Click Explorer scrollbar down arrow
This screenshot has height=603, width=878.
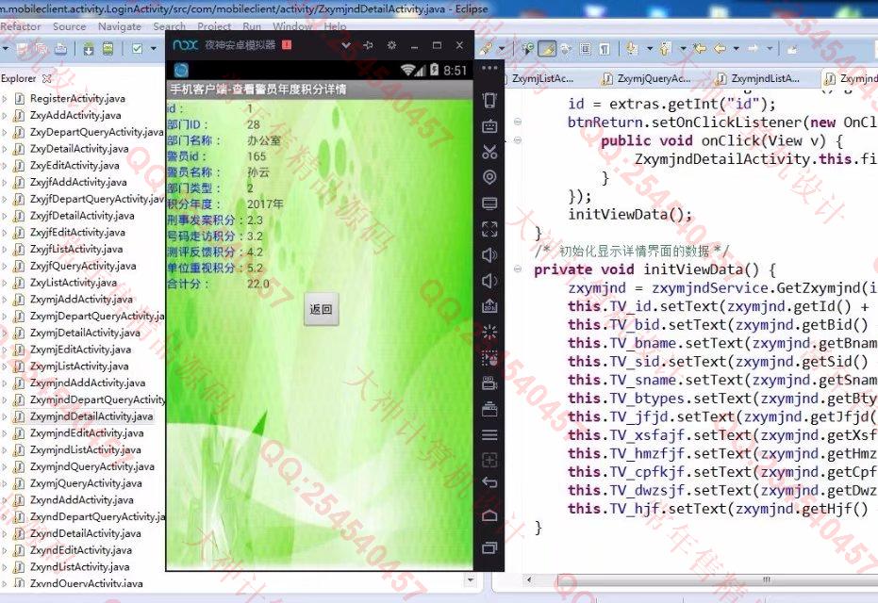471,580
